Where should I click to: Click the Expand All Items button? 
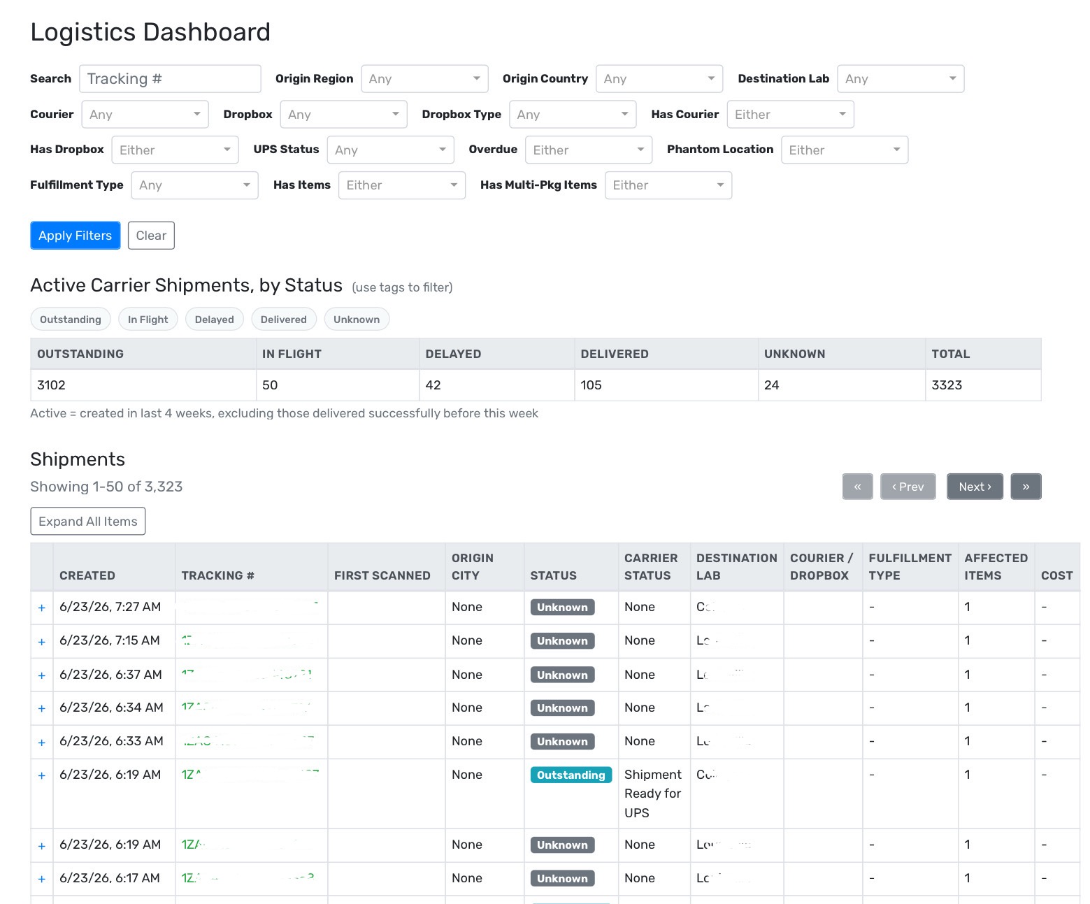point(88,522)
